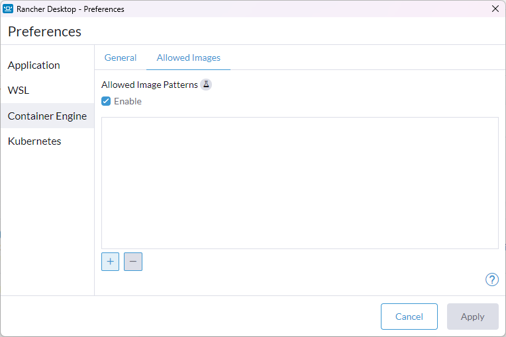Switch to the General tab
The image size is (506, 337).
point(121,57)
